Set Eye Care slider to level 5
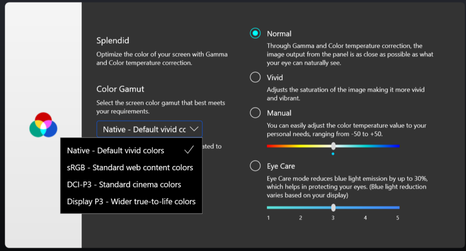This screenshot has width=466, height=251. click(x=398, y=208)
